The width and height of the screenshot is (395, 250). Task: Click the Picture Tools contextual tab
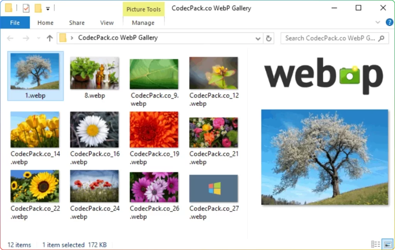tap(143, 9)
